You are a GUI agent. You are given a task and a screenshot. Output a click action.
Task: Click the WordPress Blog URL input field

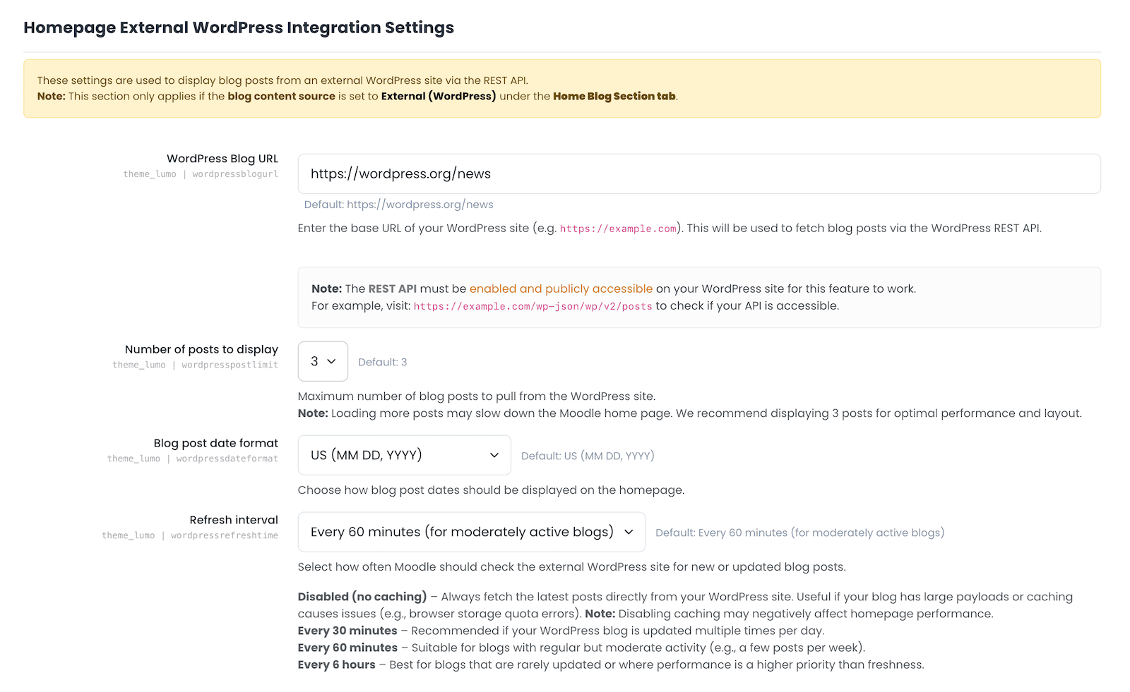point(699,174)
